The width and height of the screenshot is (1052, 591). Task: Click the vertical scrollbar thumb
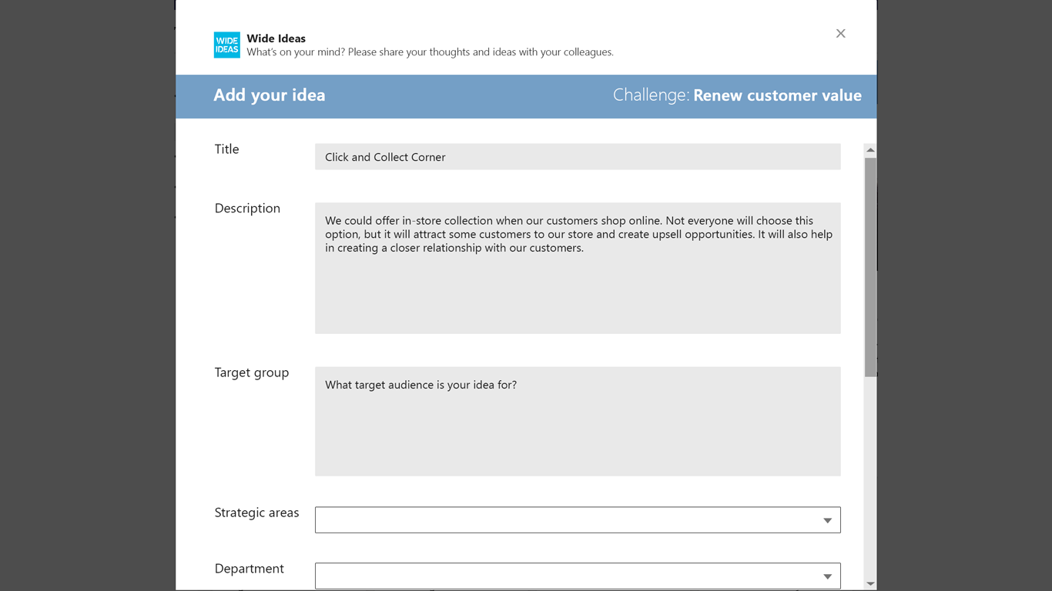coord(870,266)
